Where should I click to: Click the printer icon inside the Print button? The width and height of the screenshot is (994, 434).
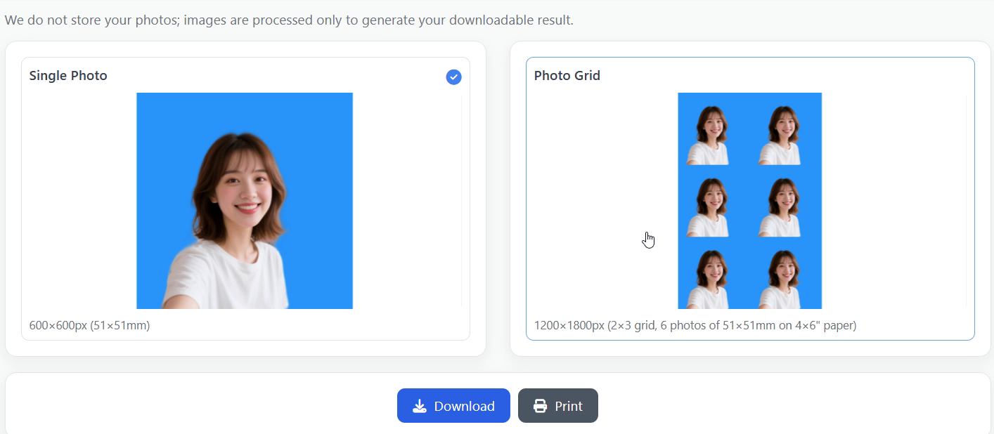pyautogui.click(x=540, y=406)
